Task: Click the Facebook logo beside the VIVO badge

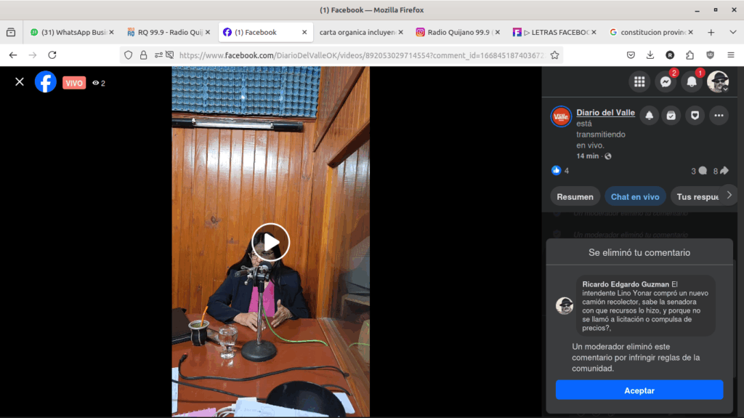Action: 46,82
